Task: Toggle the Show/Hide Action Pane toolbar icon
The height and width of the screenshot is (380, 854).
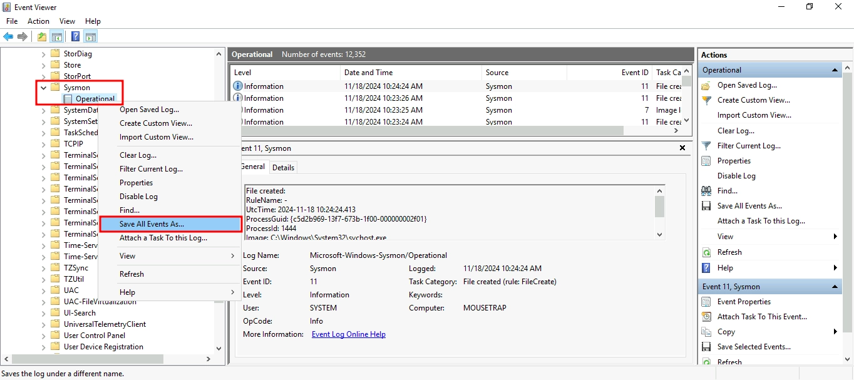Action: tap(91, 37)
